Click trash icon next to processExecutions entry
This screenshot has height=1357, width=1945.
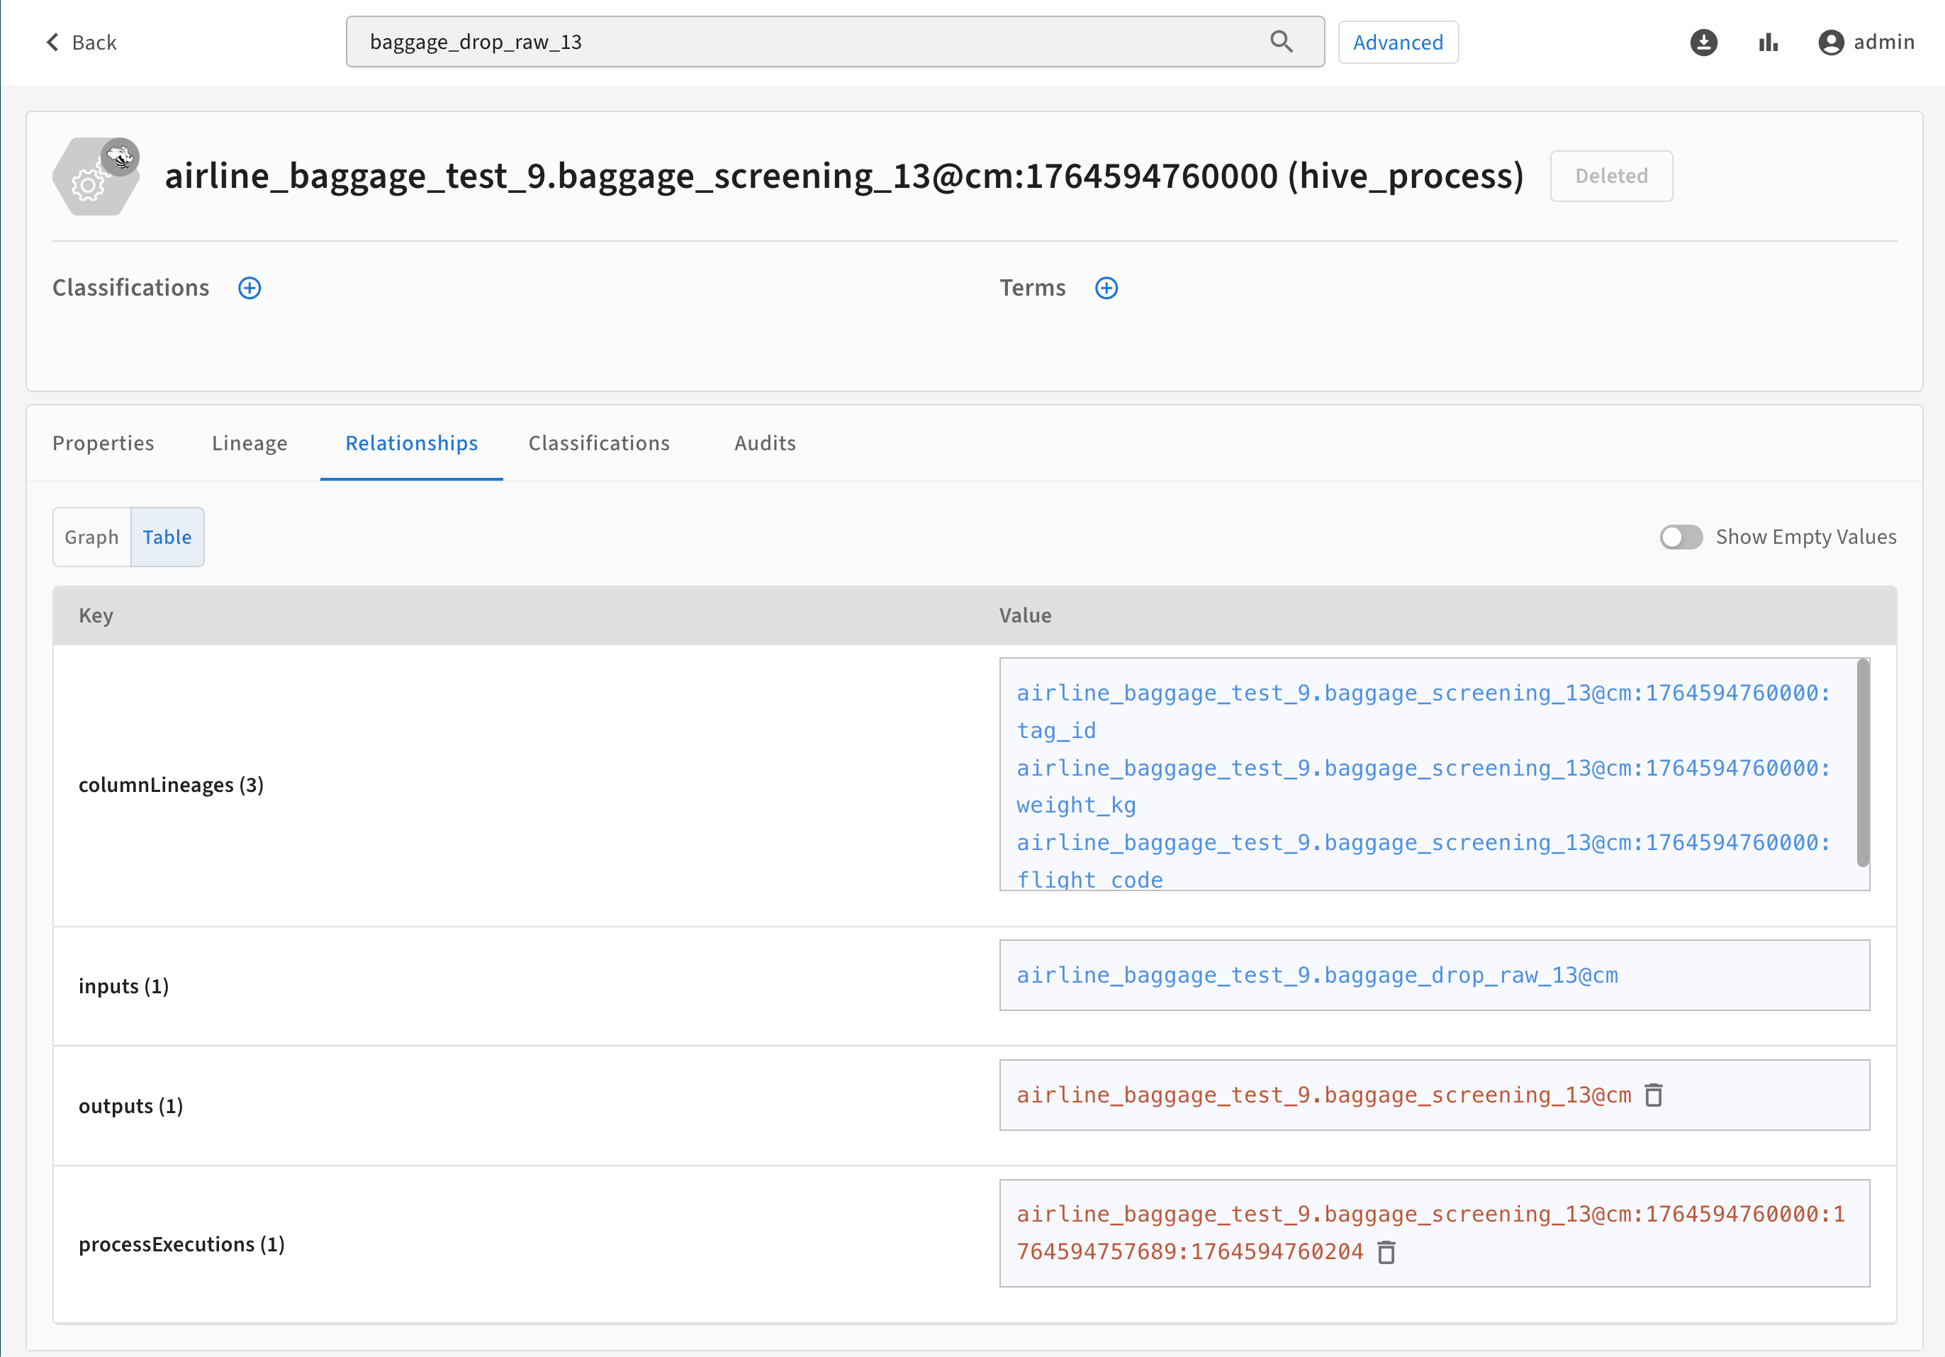[x=1386, y=1252]
